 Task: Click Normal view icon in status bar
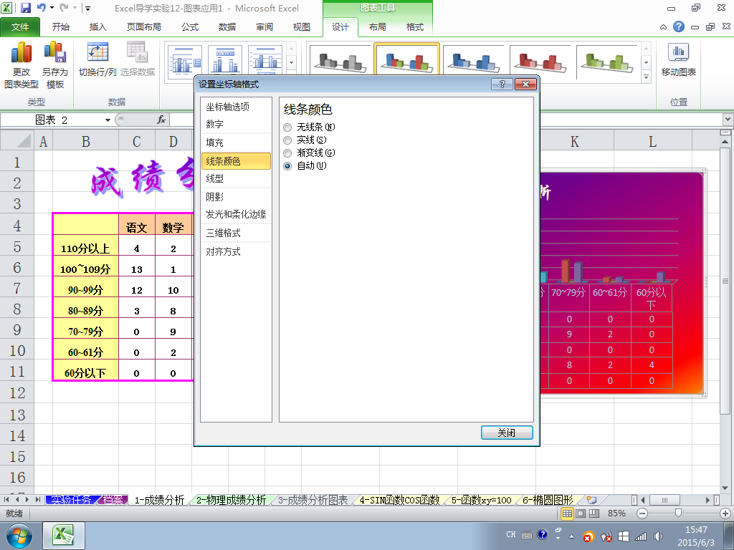pos(567,513)
